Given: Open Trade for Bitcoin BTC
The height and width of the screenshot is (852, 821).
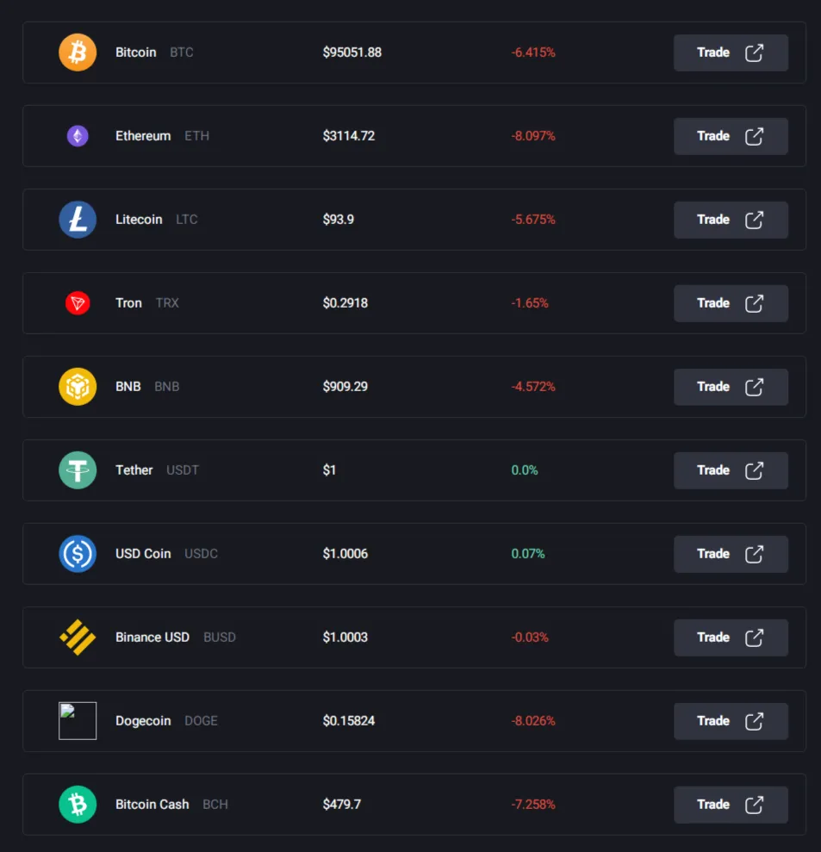Looking at the screenshot, I should [731, 53].
